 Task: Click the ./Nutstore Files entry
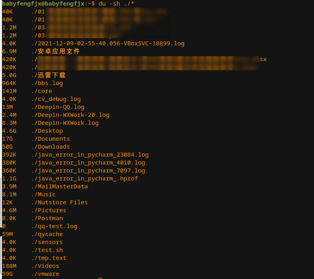click(x=59, y=202)
